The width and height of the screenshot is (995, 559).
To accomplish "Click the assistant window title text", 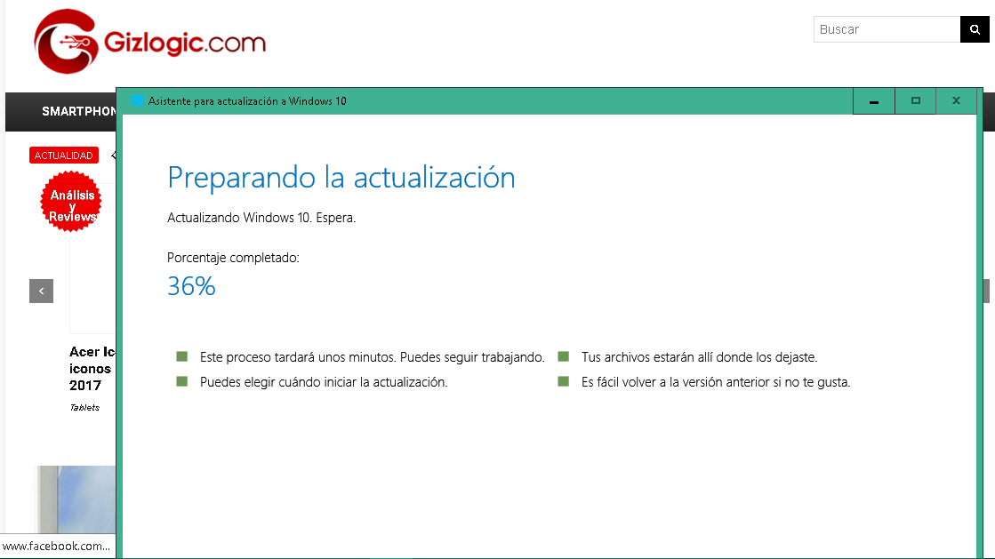I will pyautogui.click(x=247, y=101).
